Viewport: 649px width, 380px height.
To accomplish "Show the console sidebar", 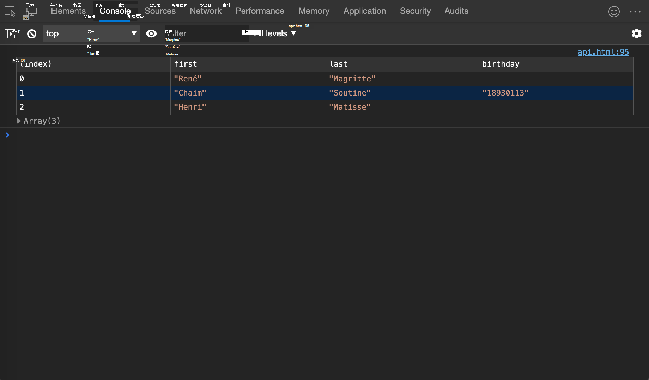I will pos(10,33).
